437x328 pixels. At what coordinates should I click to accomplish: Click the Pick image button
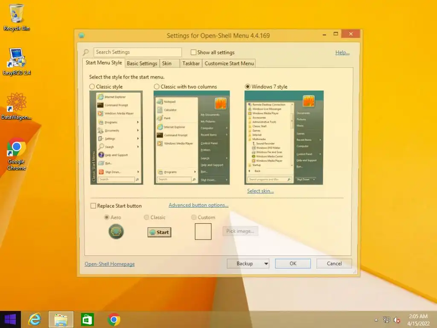tap(240, 231)
